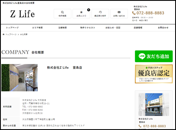
Task: Click the 住所 row label
Action: click(x=5, y=120)
